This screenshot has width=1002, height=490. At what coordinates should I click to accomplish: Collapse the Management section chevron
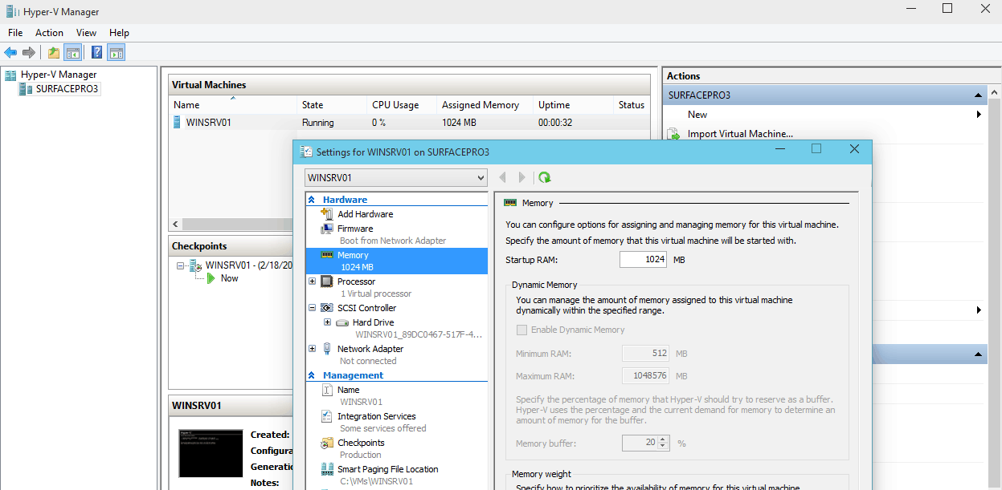point(313,375)
